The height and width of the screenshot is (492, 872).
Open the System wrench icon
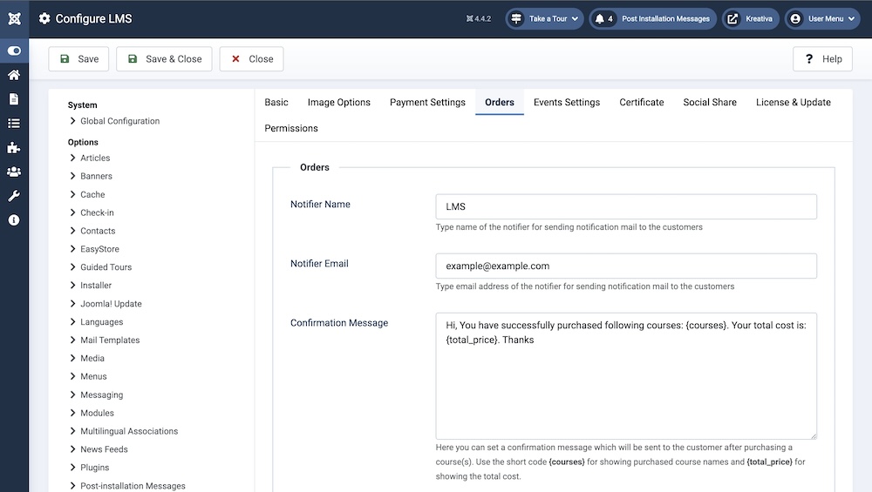[14, 196]
